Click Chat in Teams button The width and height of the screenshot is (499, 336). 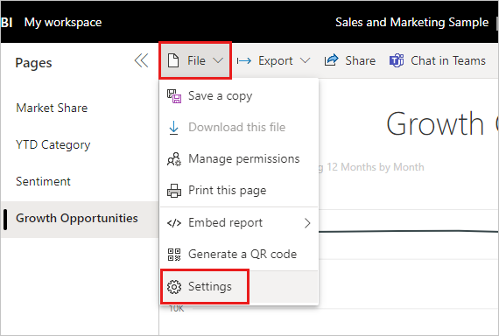click(x=438, y=60)
